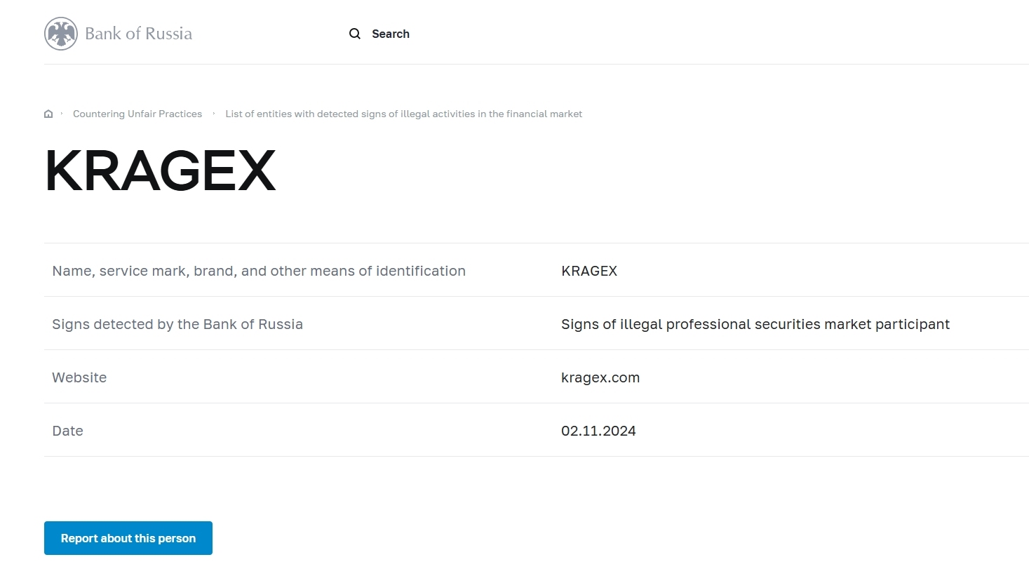Open Search from the header label
The width and height of the screenshot is (1029, 583).
click(391, 34)
